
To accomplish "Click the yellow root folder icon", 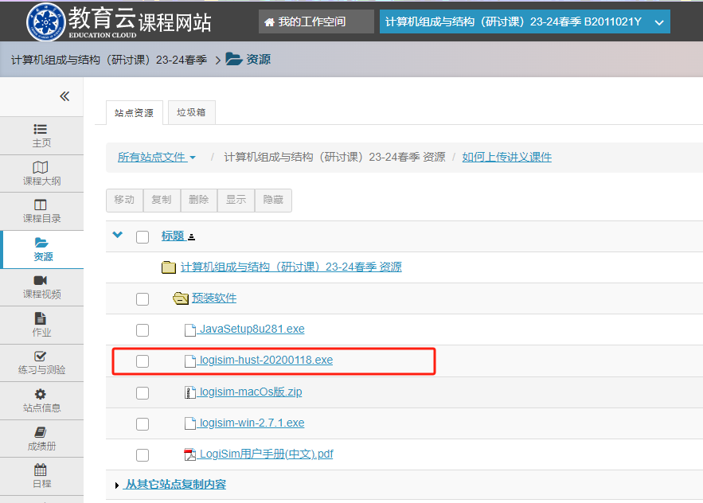I will tap(169, 267).
